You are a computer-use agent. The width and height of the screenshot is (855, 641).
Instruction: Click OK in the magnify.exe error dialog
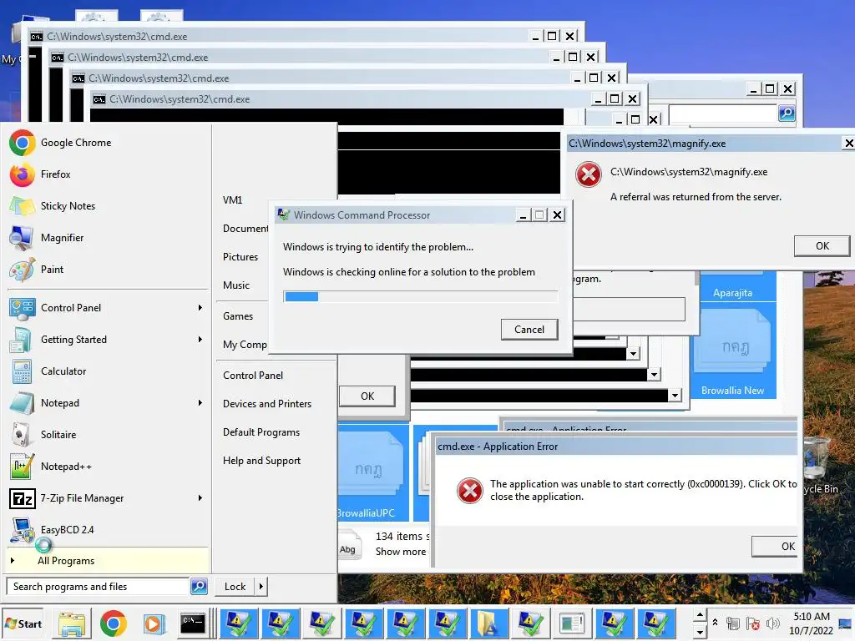tap(822, 246)
